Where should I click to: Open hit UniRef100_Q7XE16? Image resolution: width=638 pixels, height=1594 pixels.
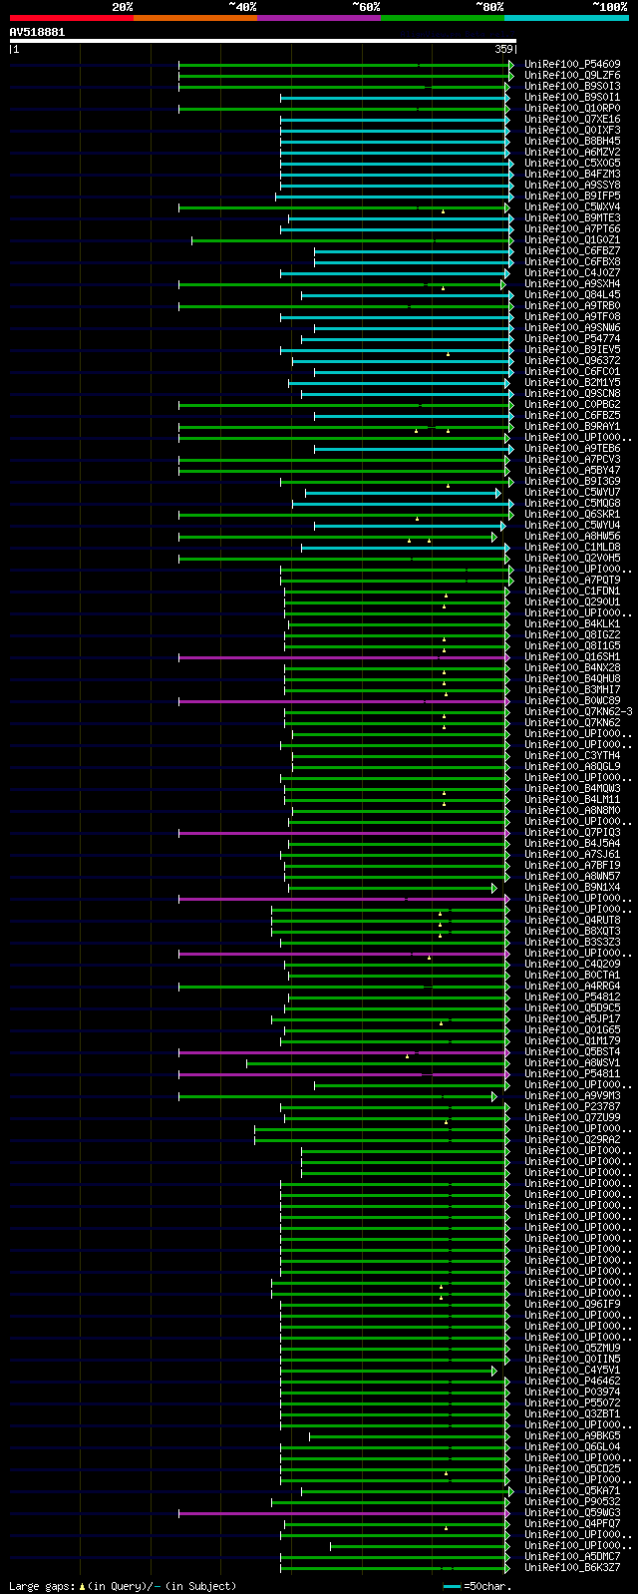(x=572, y=119)
